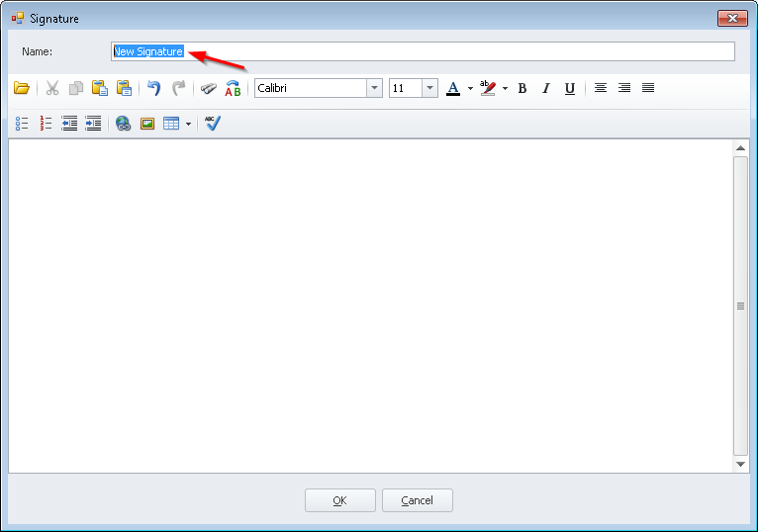
Task: Click the Open file folder icon
Action: [x=21, y=88]
